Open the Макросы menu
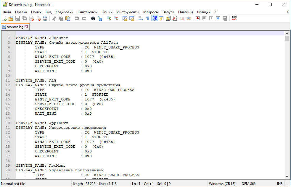The image size is (291, 187). pyautogui.click(x=151, y=12)
